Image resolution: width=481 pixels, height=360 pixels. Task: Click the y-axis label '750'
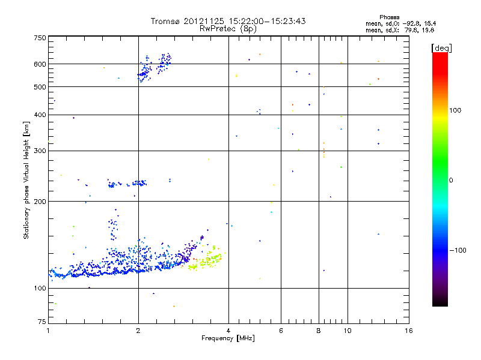[x=40, y=38]
